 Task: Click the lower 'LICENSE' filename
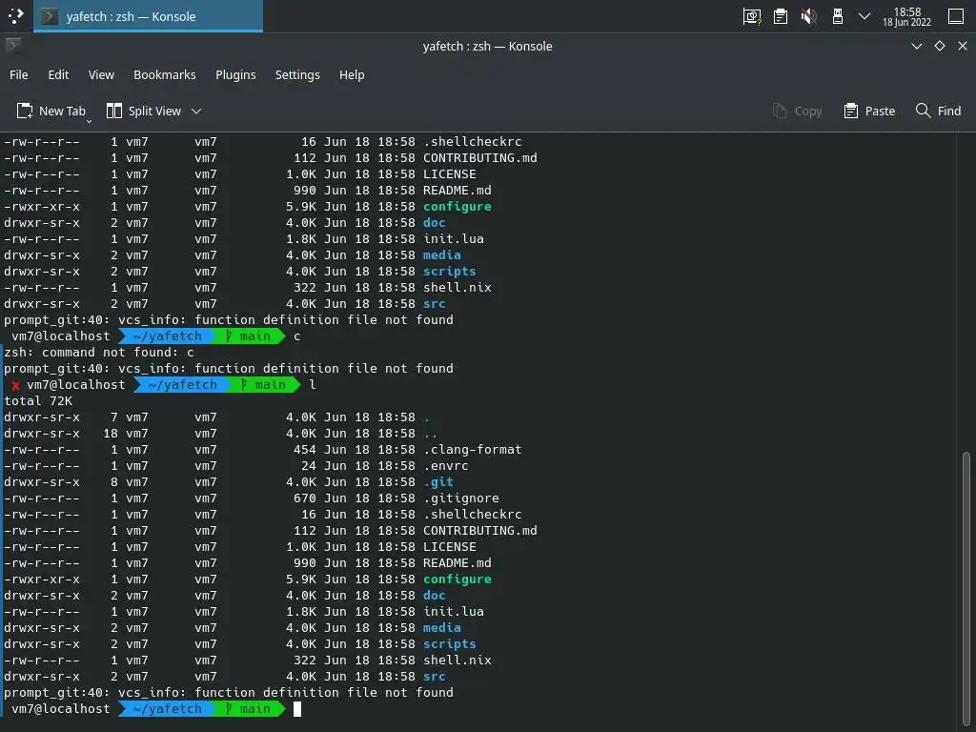click(x=450, y=546)
